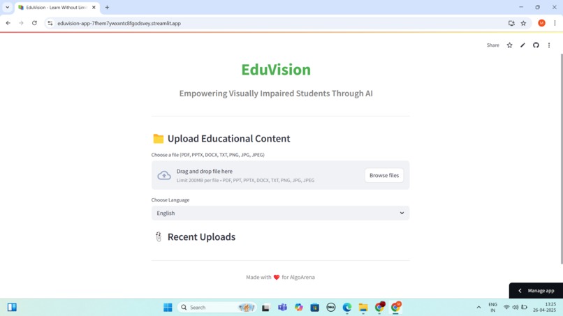Click the pencil edit icon
Screen dimensions: 563x316
coord(522,45)
